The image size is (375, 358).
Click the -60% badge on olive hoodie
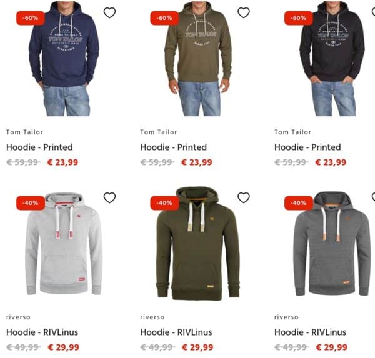point(164,18)
